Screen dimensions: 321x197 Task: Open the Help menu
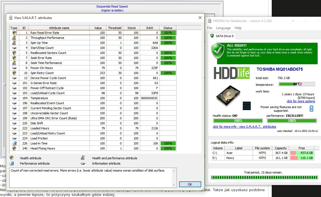click(x=238, y=28)
